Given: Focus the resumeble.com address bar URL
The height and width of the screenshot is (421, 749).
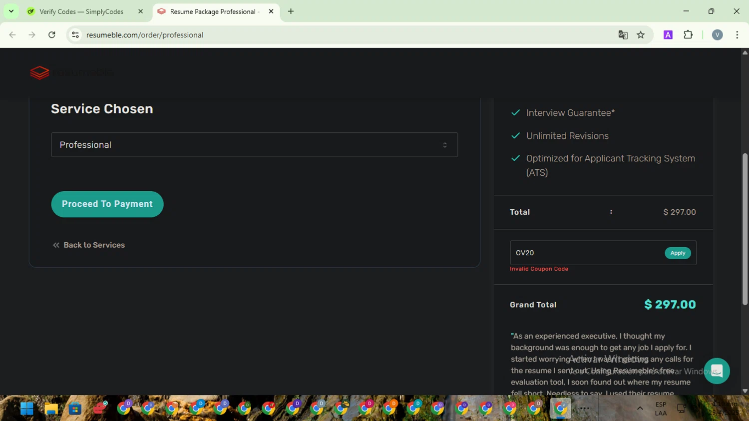Looking at the screenshot, I should pyautogui.click(x=145, y=35).
